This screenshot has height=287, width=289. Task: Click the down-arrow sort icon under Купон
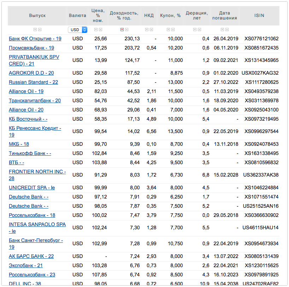[168, 29]
